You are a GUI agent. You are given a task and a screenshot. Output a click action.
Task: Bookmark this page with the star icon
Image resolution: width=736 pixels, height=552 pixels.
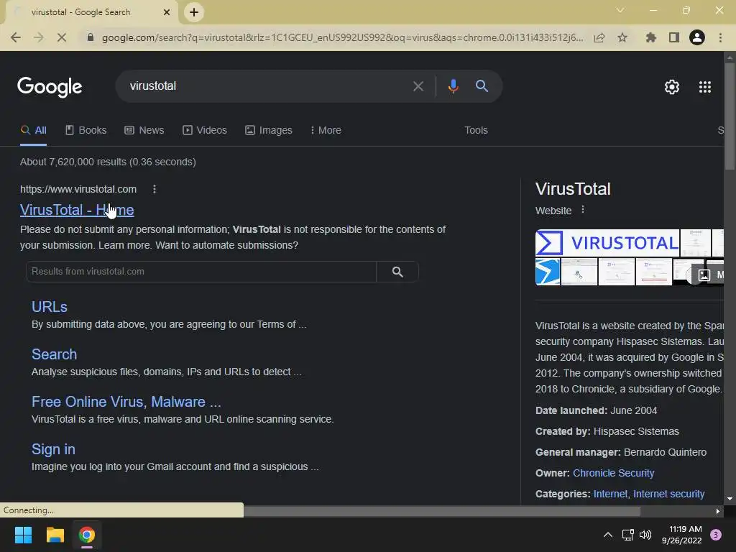coord(622,37)
